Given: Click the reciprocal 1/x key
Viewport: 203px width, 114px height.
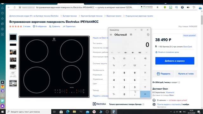Looking at the screenshot, I should click(x=114, y=66).
